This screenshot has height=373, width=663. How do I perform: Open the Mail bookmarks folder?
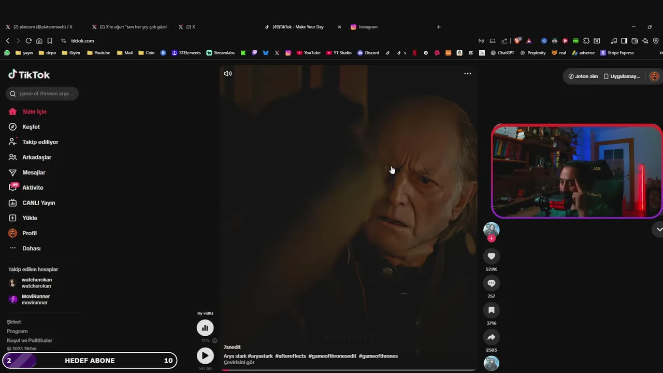pyautogui.click(x=125, y=53)
